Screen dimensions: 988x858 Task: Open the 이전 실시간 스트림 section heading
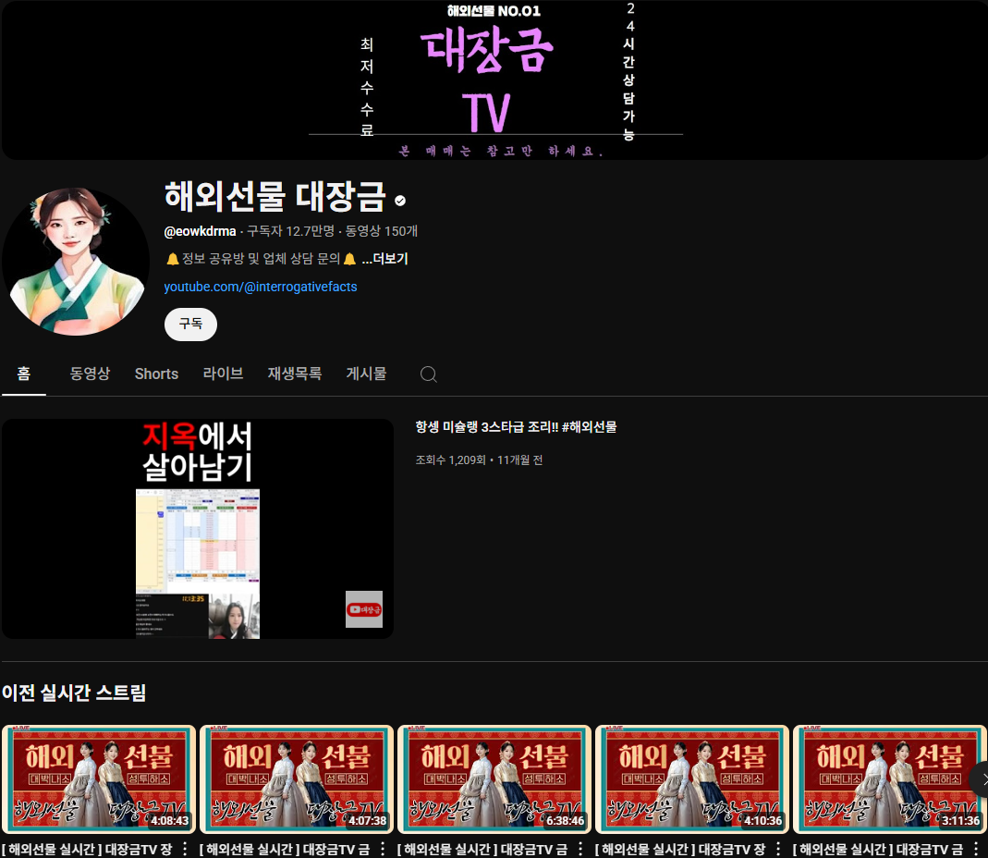tap(74, 693)
